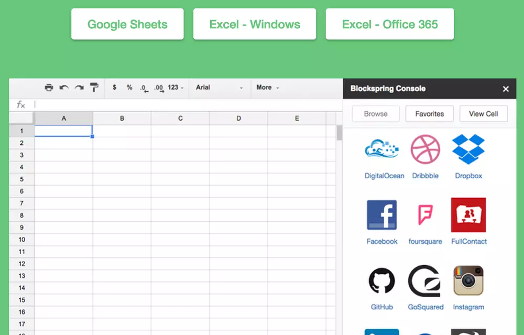Image resolution: width=524 pixels, height=335 pixels.
Task: Select column B header
Action: [122, 118]
